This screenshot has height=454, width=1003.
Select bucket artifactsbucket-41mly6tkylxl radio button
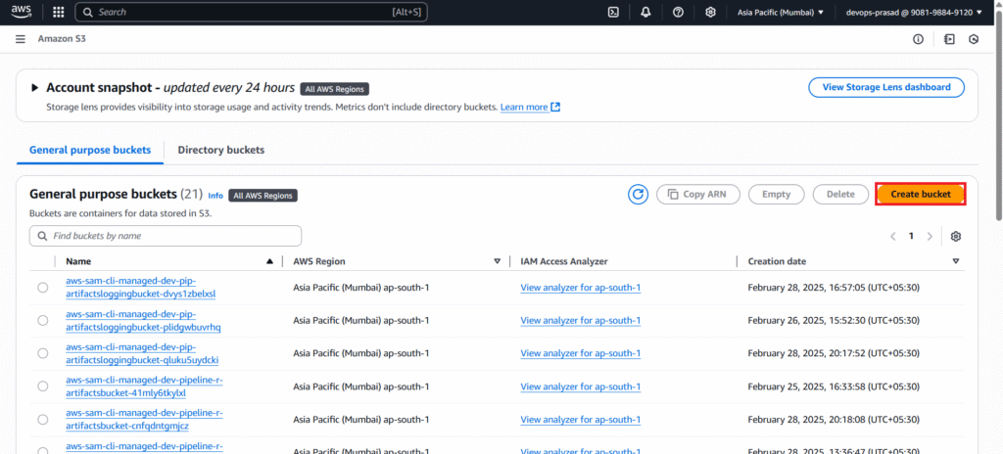click(43, 386)
